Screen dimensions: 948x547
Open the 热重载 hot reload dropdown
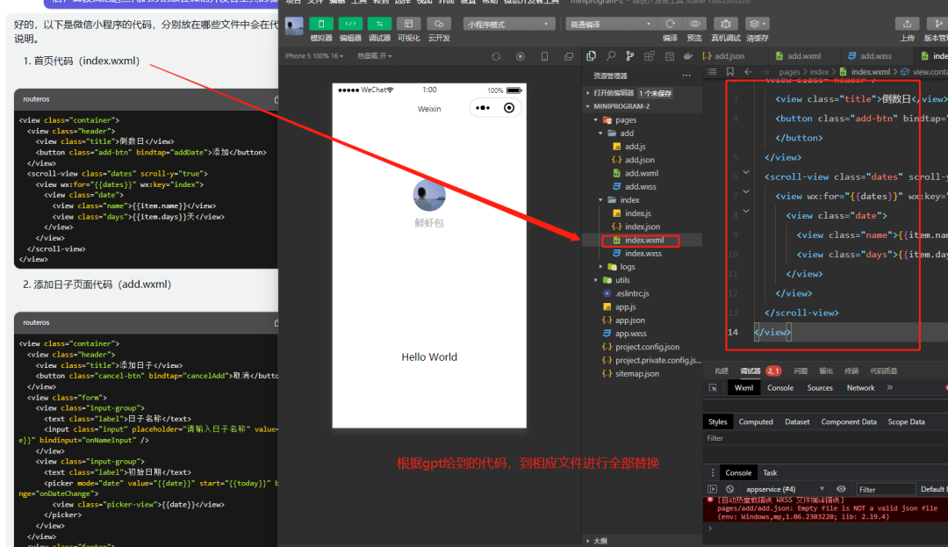tap(374, 55)
